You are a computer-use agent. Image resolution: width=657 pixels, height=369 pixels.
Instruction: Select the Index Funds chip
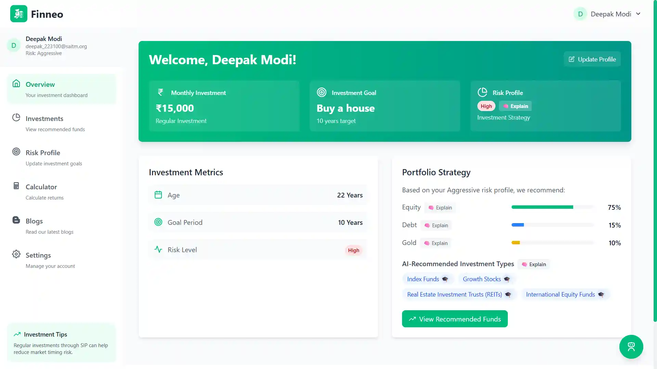click(428, 279)
